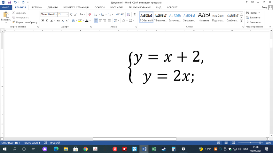Apply red font color
Screen dimensions: 273x153
point(87,20)
